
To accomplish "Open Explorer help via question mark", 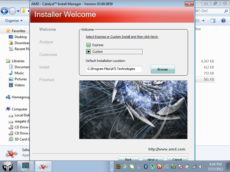I will [223, 21].
